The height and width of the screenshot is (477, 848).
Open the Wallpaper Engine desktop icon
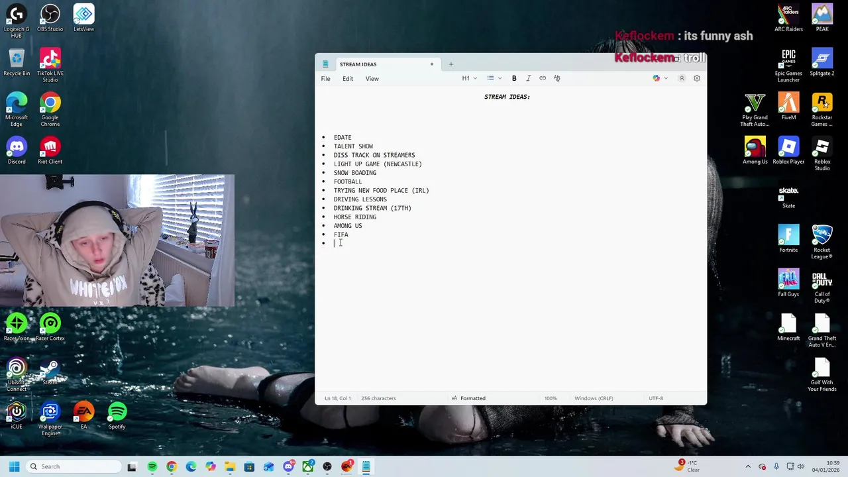click(x=50, y=419)
